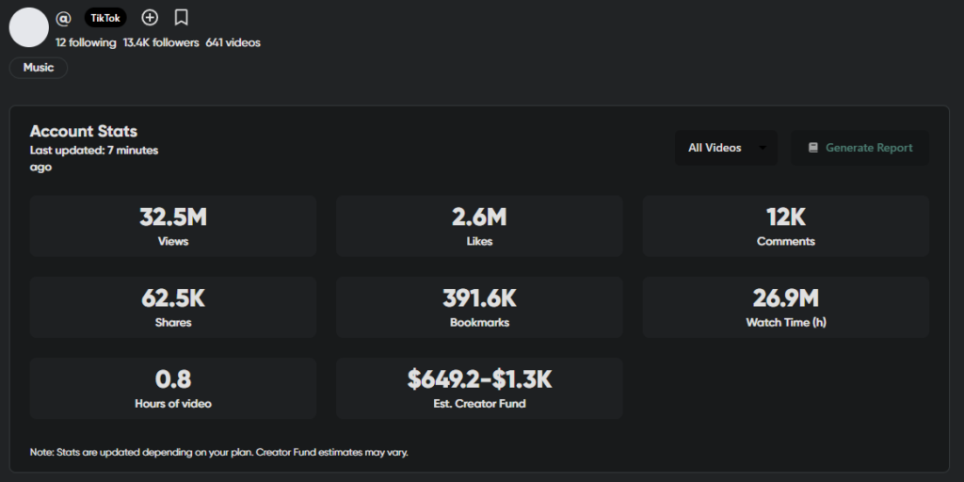Open the 62.5K Shares stat card

[173, 307]
